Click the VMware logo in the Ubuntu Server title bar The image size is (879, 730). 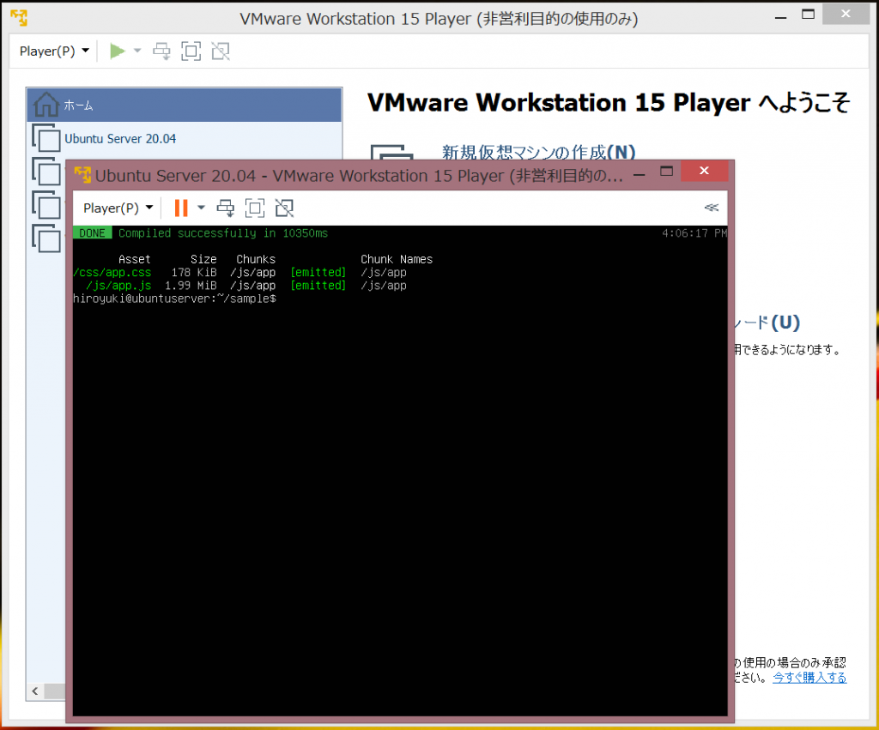[83, 175]
